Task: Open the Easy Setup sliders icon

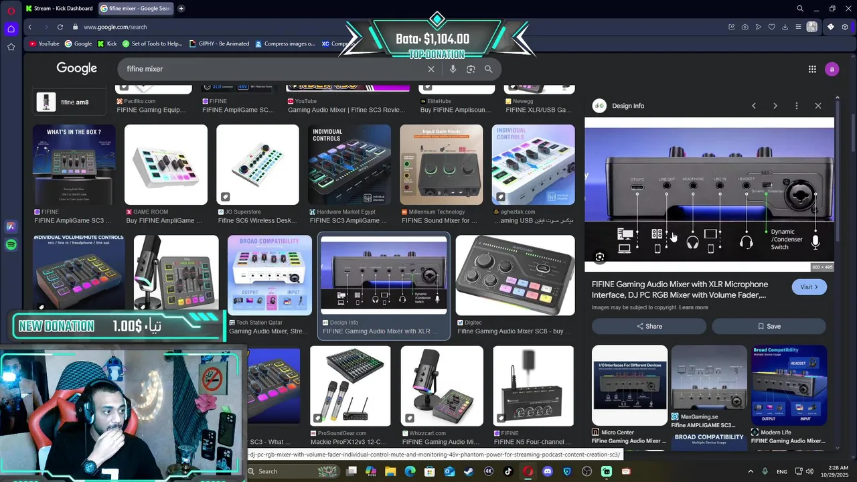Action: [799, 27]
